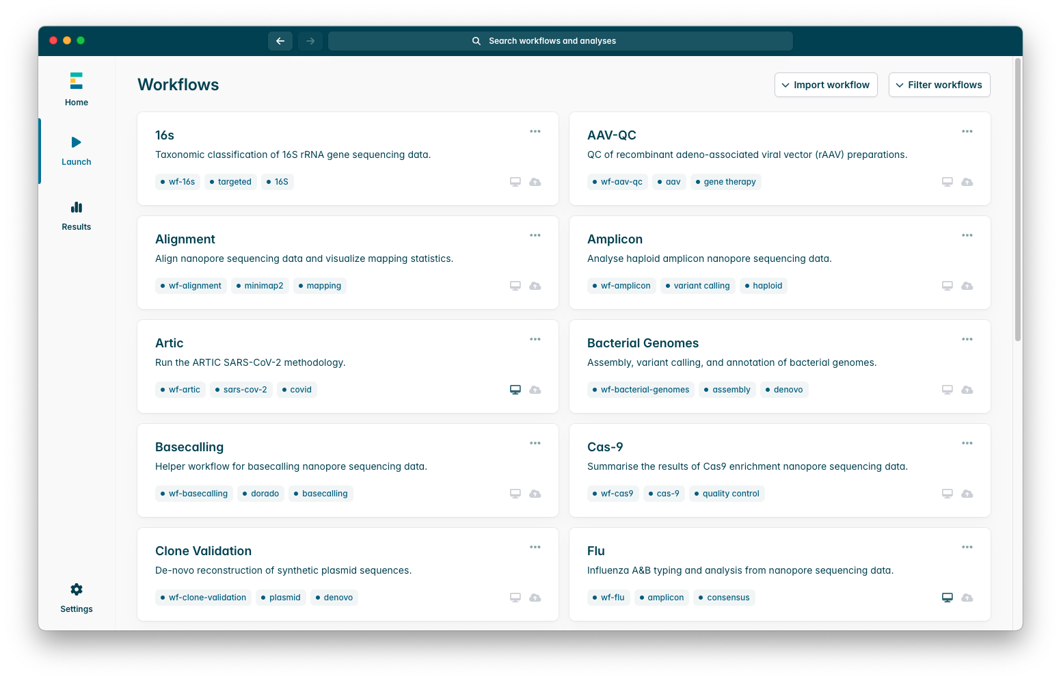Click the forward navigation arrow
1061x681 pixels.
310,41
